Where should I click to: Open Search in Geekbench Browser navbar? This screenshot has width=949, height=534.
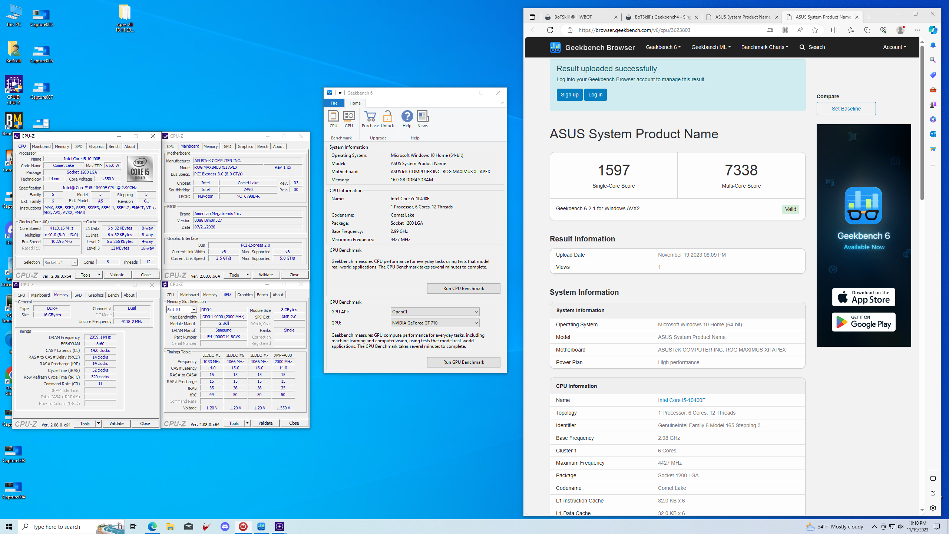click(812, 47)
